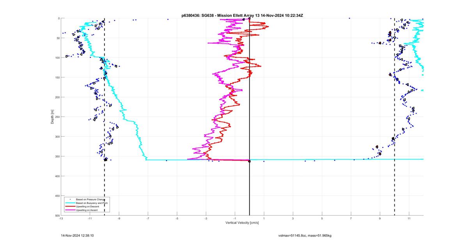Click depth-axis tick label '200'

point(57,97)
